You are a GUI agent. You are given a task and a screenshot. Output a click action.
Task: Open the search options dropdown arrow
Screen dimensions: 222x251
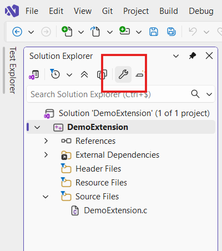pyautogui.click(x=209, y=94)
